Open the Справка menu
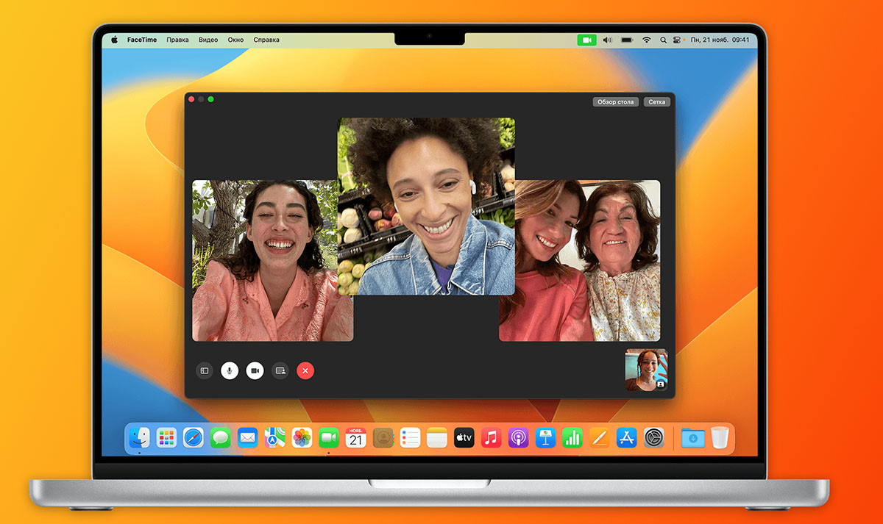The image size is (883, 524). (x=266, y=40)
